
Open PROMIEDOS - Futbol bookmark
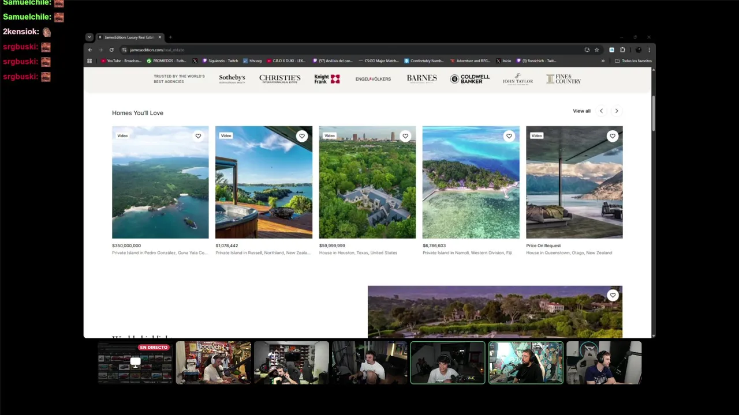click(167, 61)
